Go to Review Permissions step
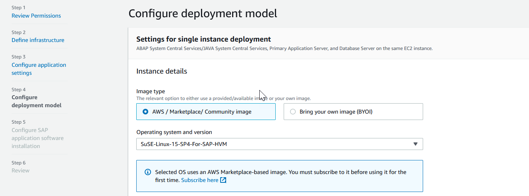Screen dimensions: 529x196 point(36,16)
